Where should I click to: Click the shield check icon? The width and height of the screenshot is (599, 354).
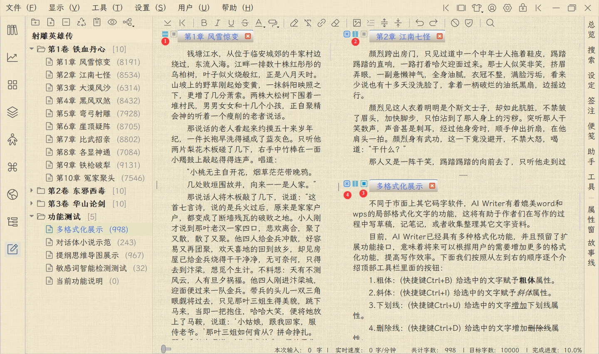click(469, 23)
